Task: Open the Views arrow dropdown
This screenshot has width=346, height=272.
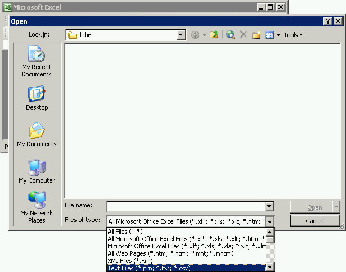Action: tap(278, 35)
